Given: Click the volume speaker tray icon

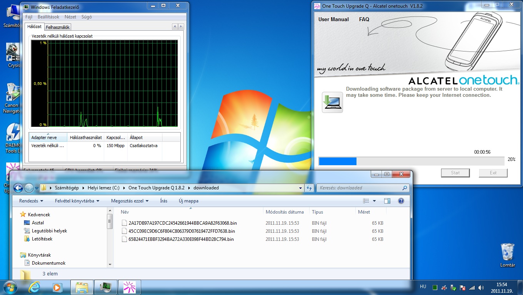Looking at the screenshot, I should (481, 287).
